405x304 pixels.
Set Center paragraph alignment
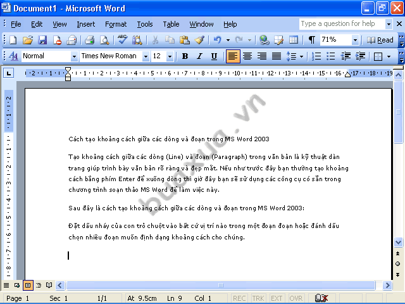(x=247, y=56)
